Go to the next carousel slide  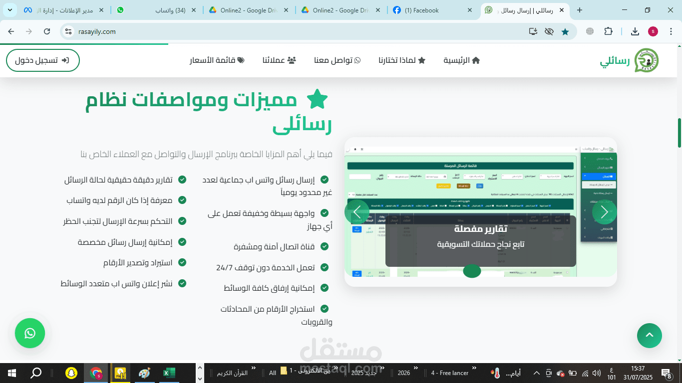604,212
